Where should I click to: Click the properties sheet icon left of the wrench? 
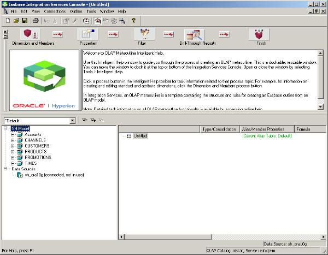(66, 21)
